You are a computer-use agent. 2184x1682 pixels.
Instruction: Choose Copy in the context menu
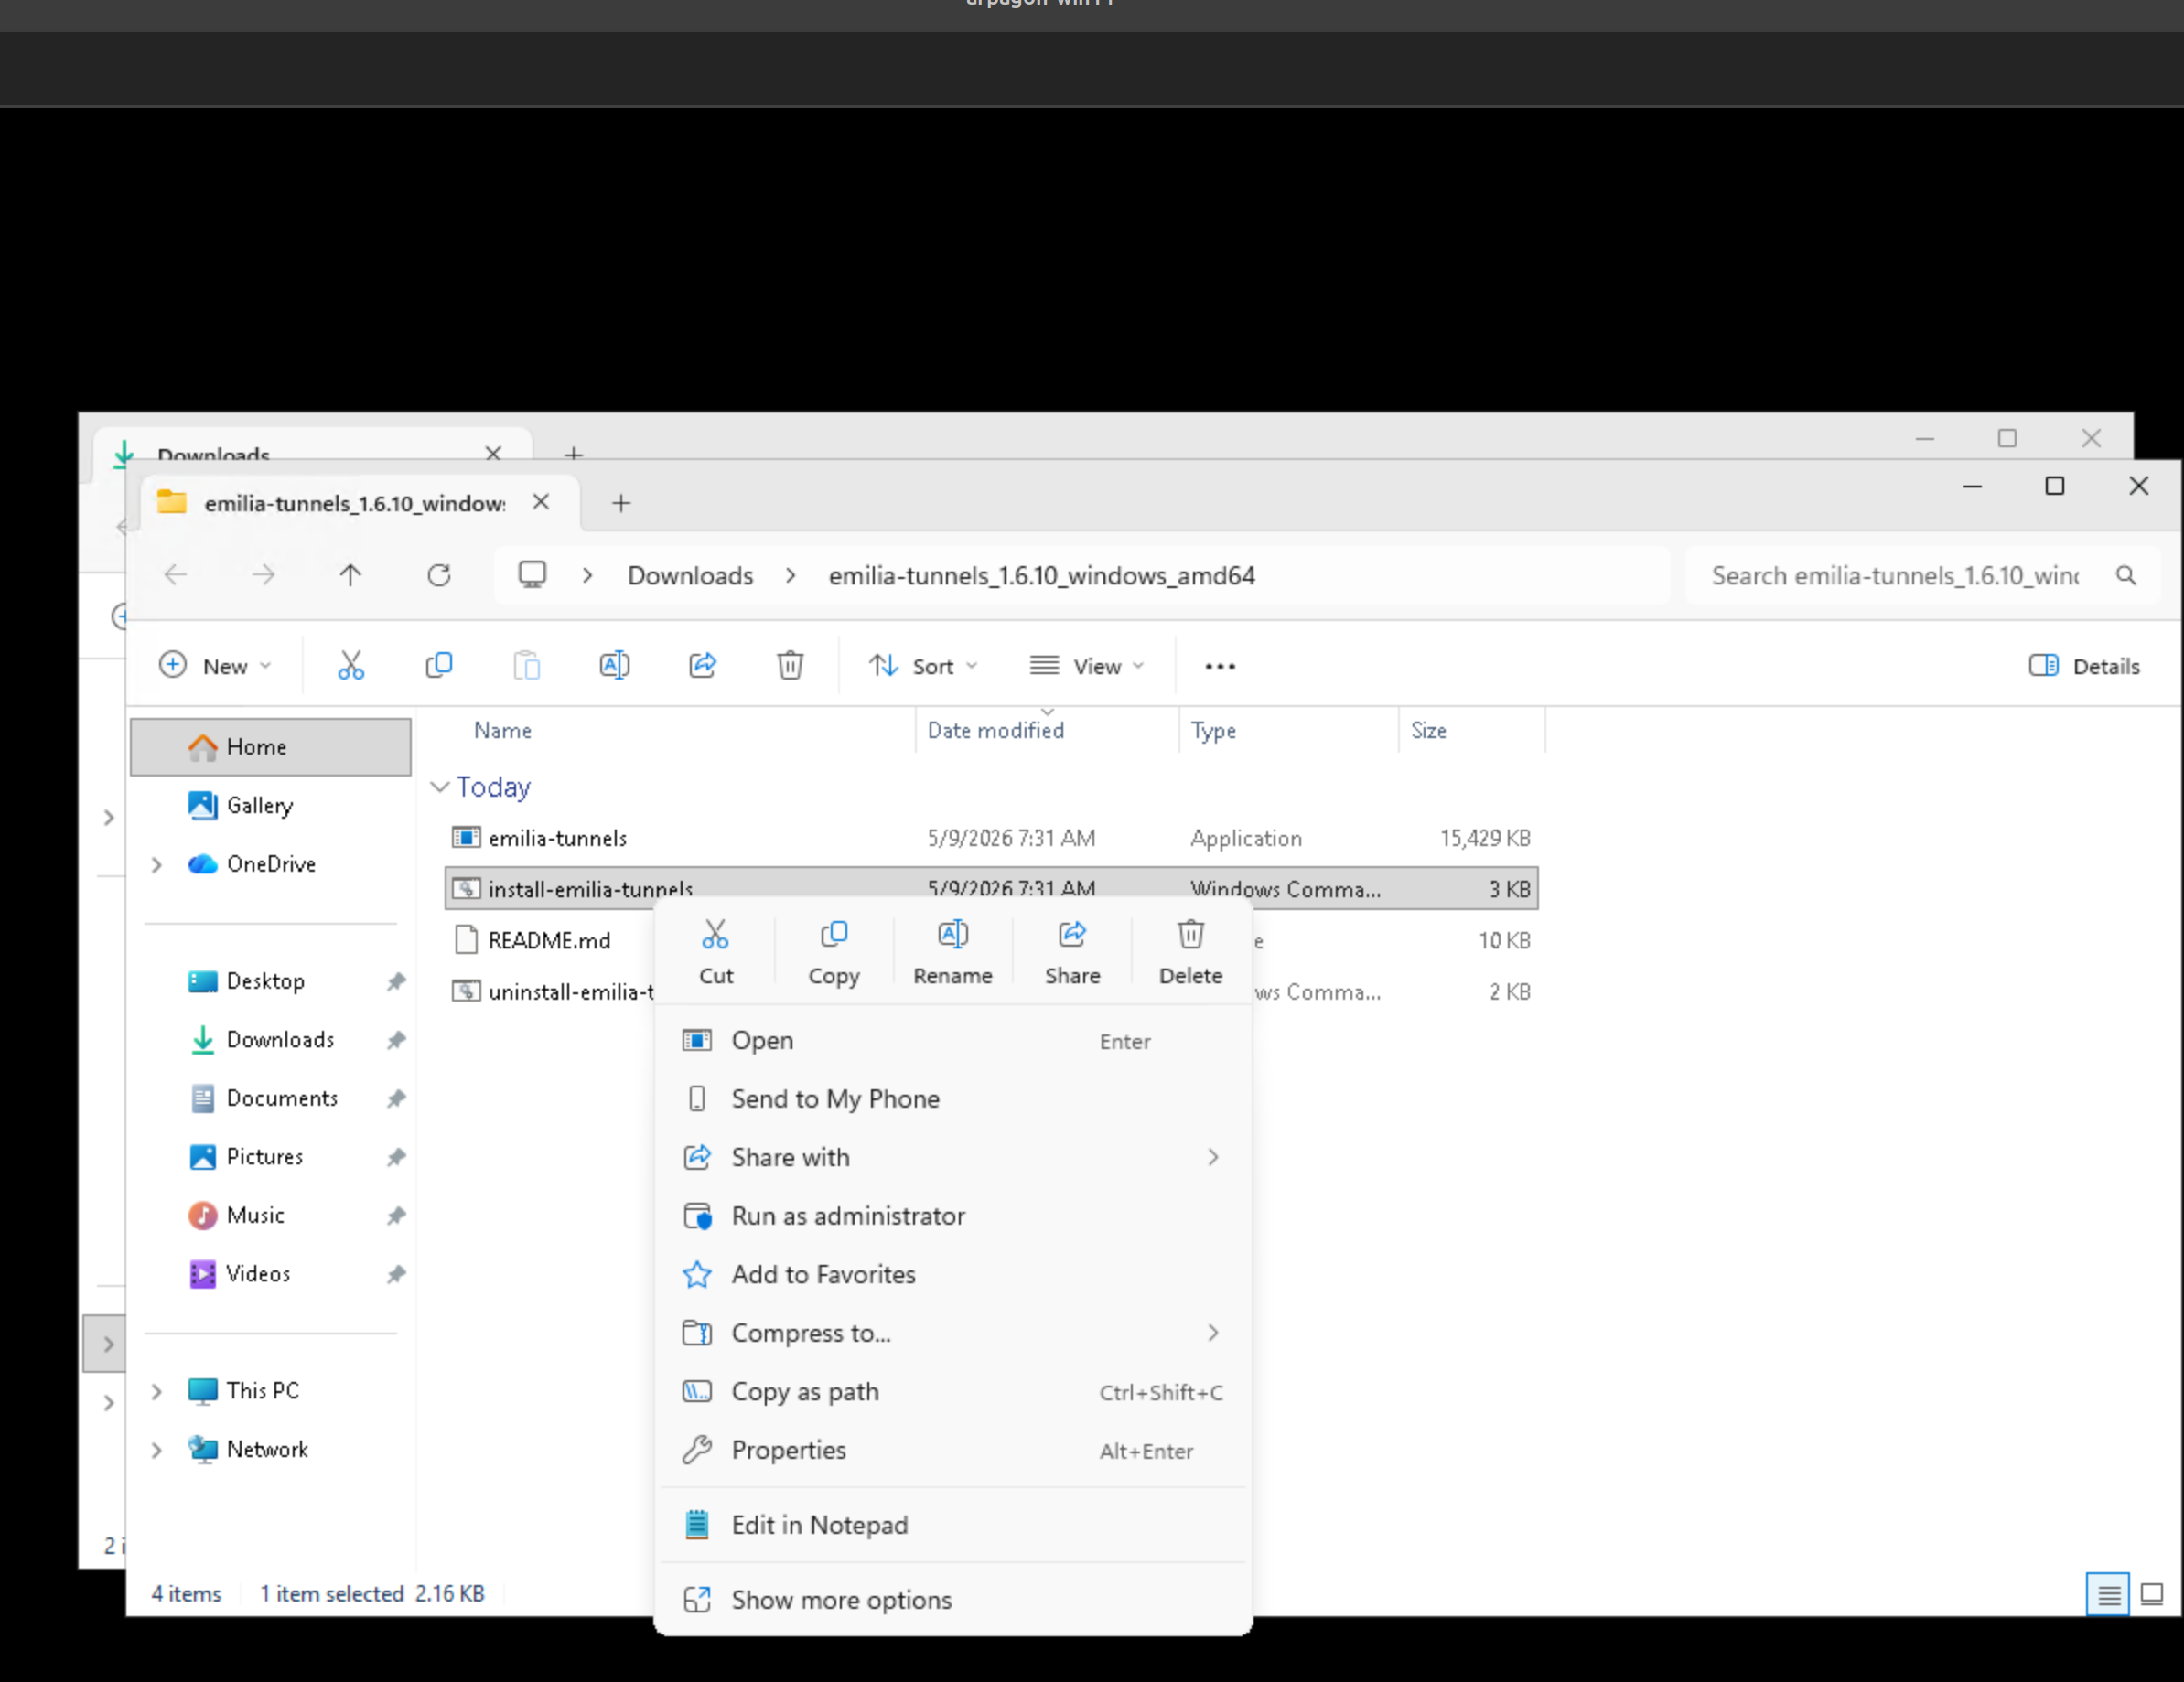click(834, 953)
